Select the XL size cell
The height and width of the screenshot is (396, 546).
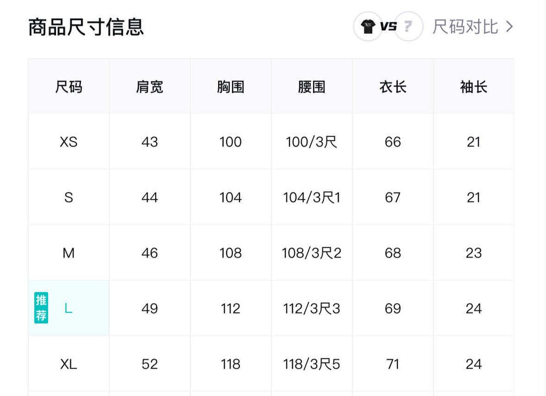click(69, 364)
